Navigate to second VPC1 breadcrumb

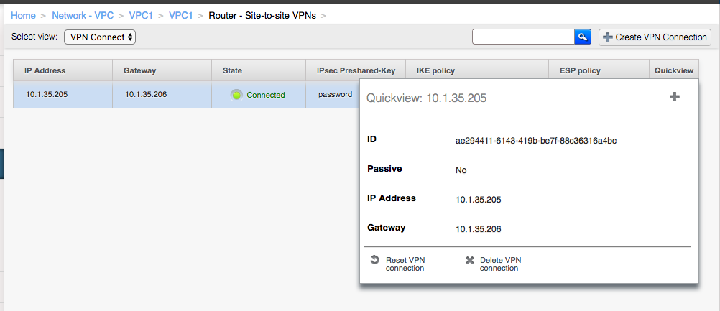181,16
